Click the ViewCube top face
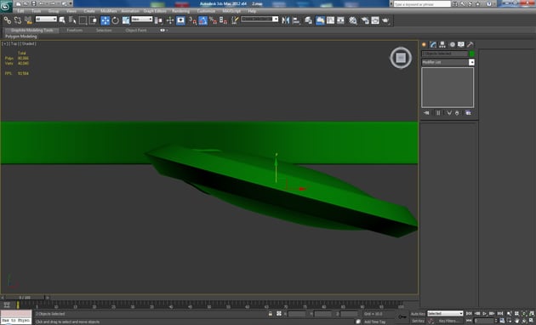The height and width of the screenshot is (325, 536). tap(401, 58)
